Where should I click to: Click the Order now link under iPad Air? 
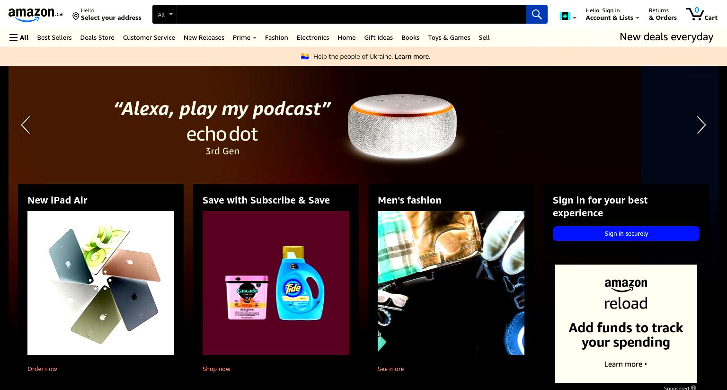42,369
